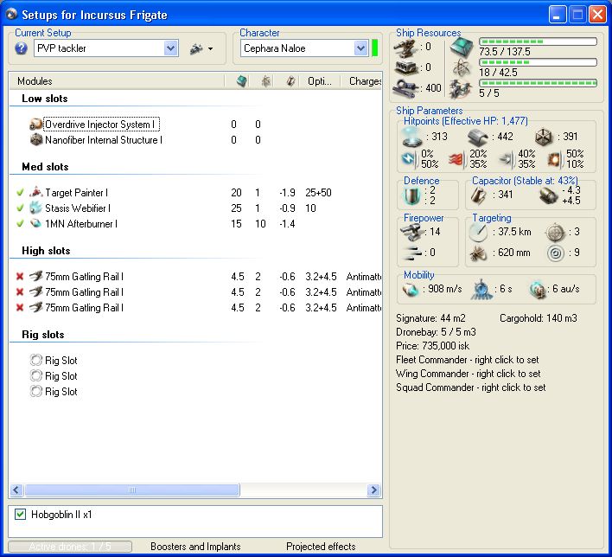Viewport: 612px width, 557px height.
Task: Click the explosive resistance icon
Action: (554, 159)
